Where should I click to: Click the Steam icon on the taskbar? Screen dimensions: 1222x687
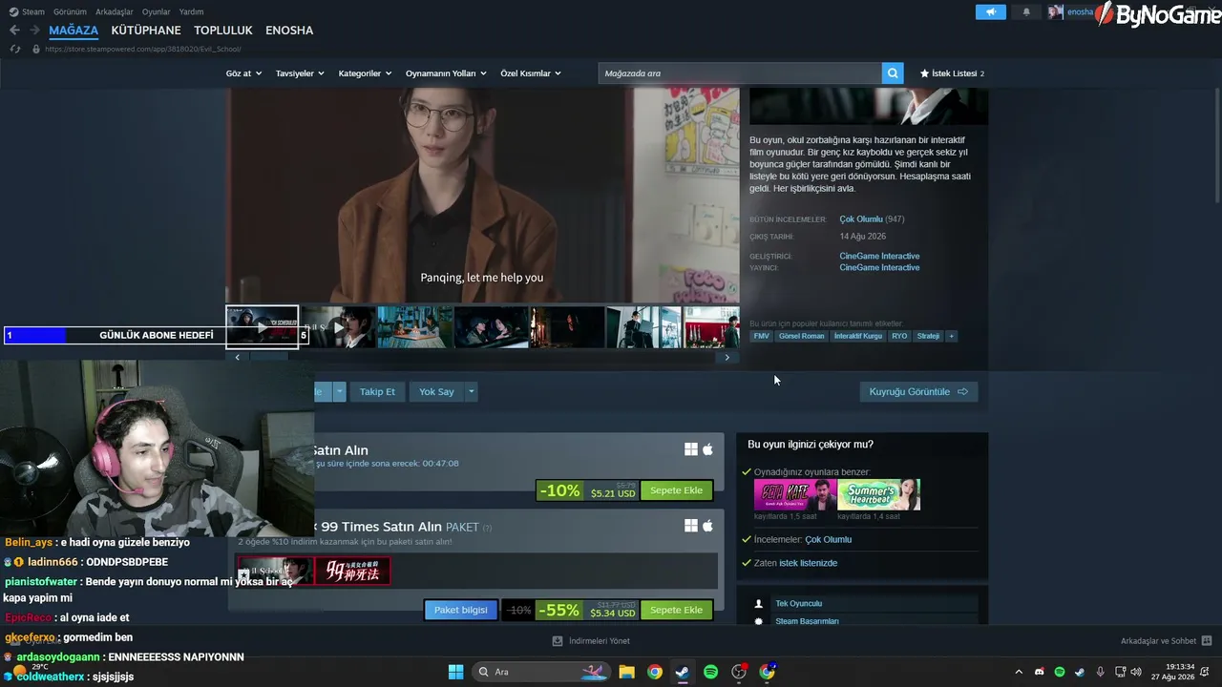[x=683, y=672]
